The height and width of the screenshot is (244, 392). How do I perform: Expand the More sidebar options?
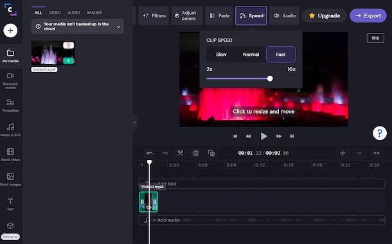click(x=10, y=237)
